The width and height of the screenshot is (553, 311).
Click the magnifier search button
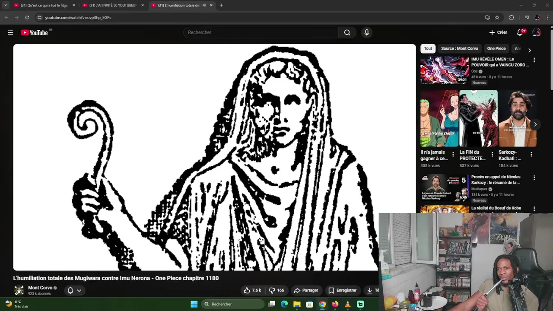[x=347, y=32]
